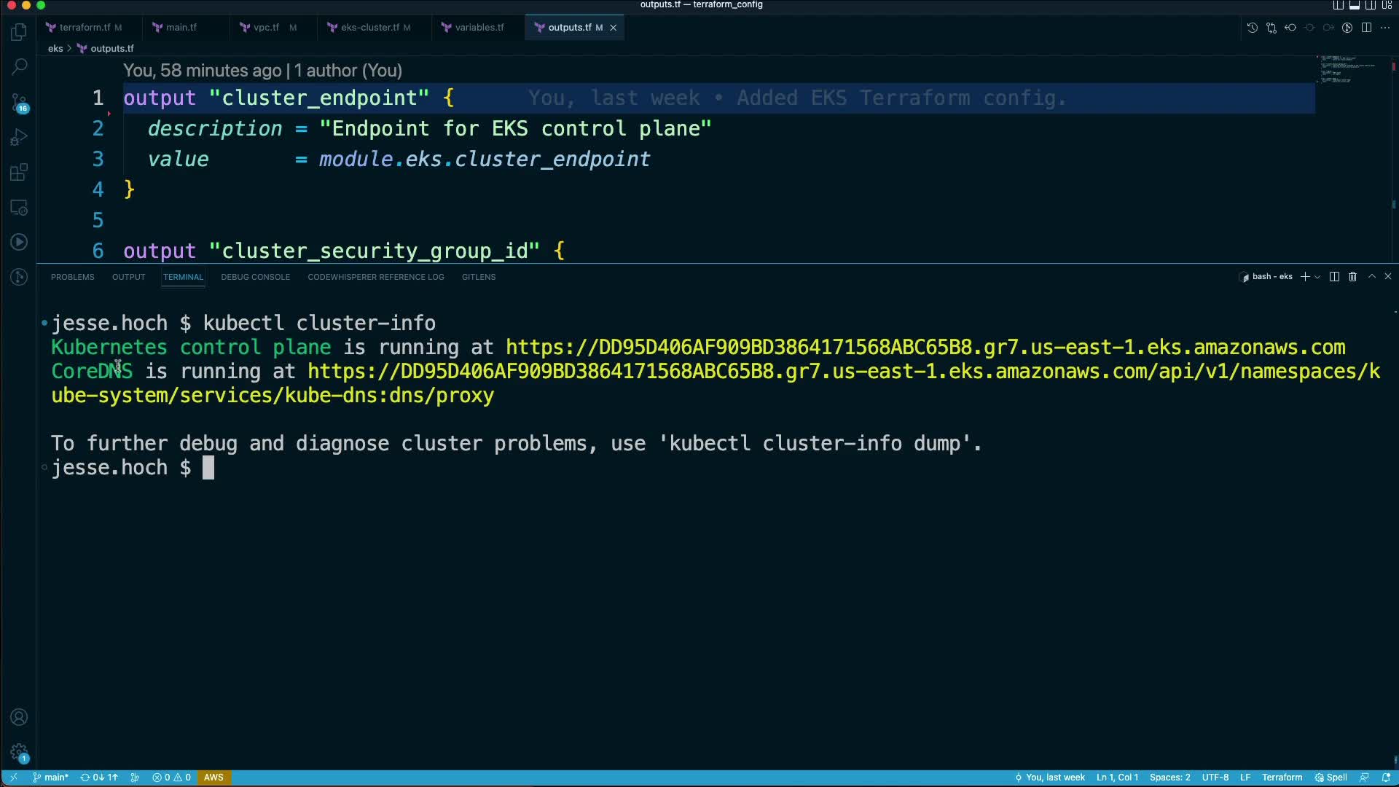This screenshot has height=787, width=1399.
Task: Click the eks breadcrumb folder
Action: click(x=55, y=49)
